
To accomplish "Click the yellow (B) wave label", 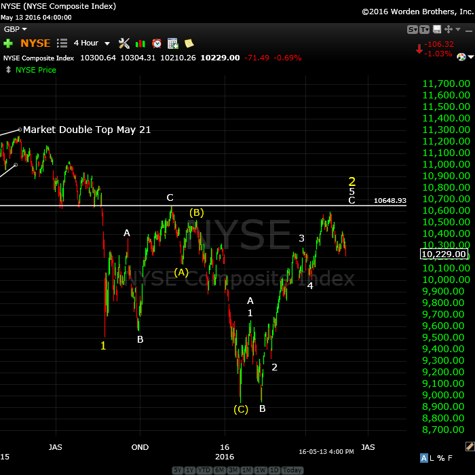I will (x=196, y=212).
